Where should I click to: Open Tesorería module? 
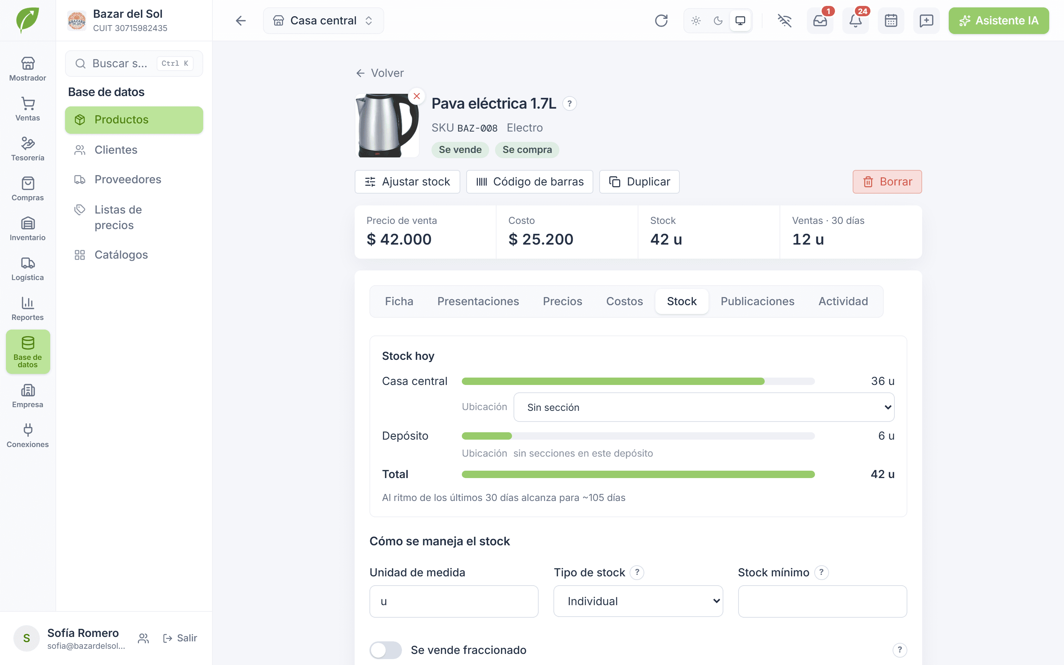[x=28, y=149]
